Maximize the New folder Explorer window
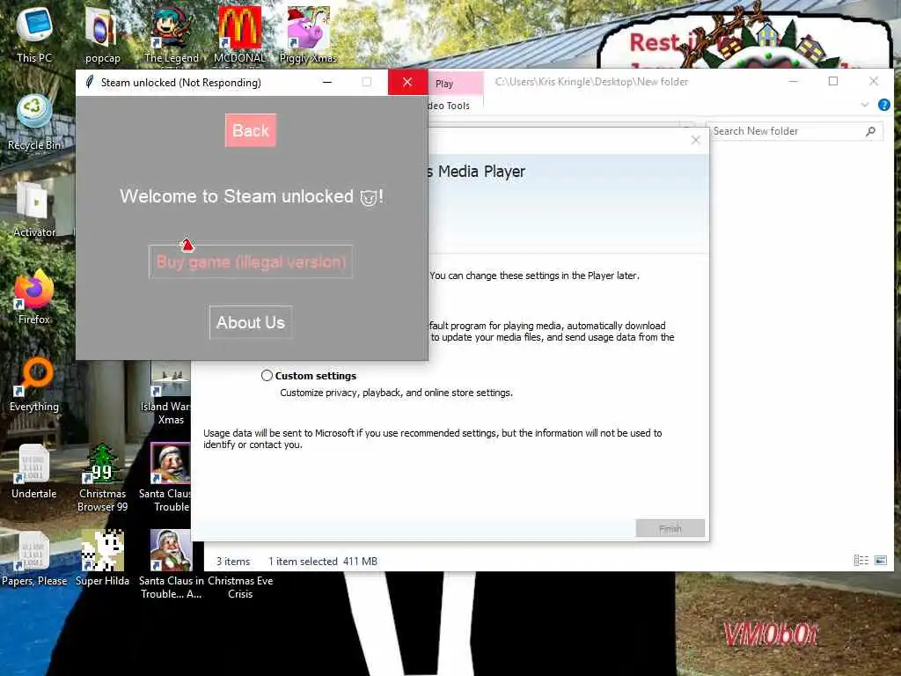 [833, 81]
